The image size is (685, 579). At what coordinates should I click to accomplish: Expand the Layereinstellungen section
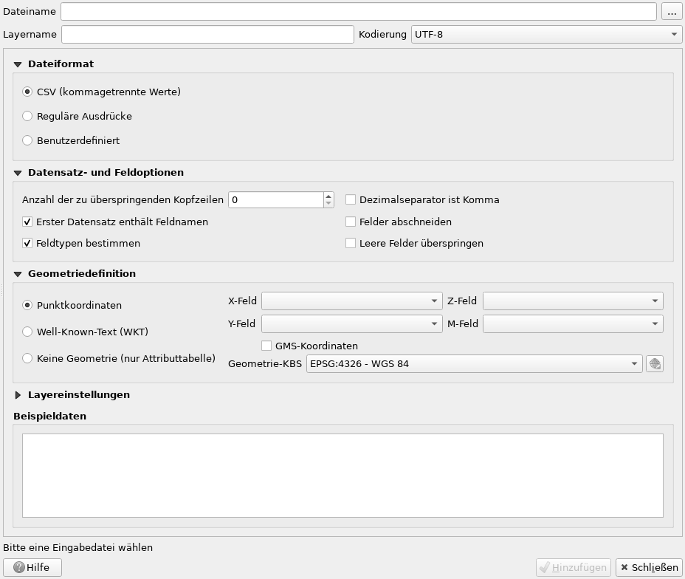point(18,395)
